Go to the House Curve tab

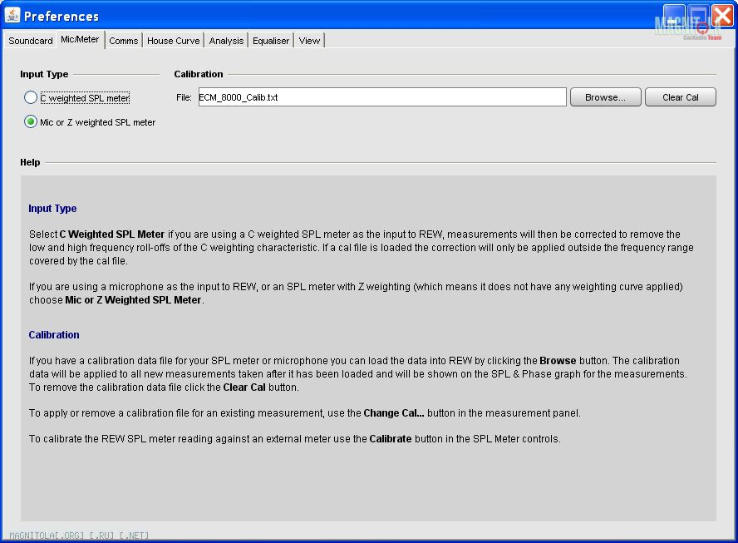click(x=174, y=41)
